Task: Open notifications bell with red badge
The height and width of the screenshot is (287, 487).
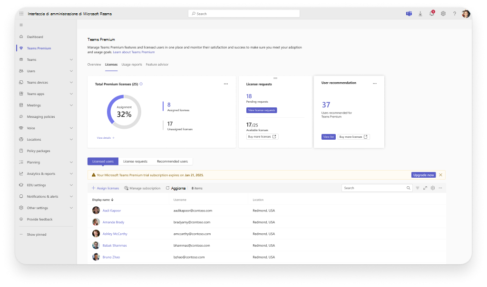Action: click(x=432, y=13)
